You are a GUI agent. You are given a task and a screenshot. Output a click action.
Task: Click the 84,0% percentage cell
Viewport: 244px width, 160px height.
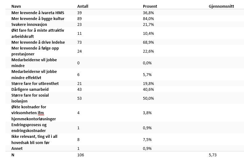point(148,19)
